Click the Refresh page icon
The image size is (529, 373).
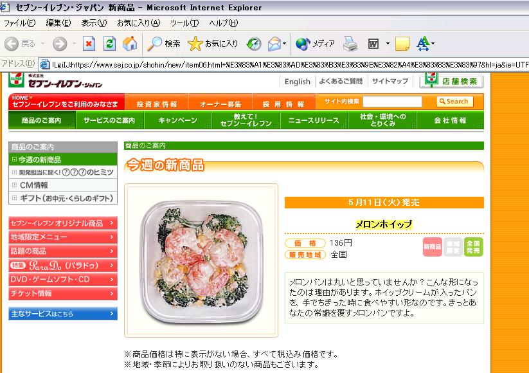109,44
